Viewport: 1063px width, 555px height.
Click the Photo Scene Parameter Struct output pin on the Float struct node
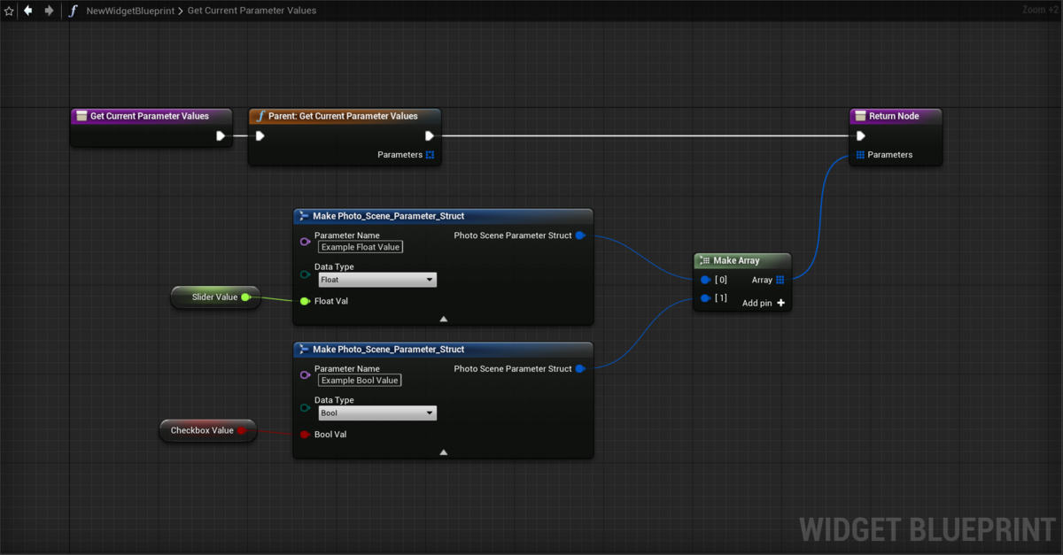pos(580,235)
